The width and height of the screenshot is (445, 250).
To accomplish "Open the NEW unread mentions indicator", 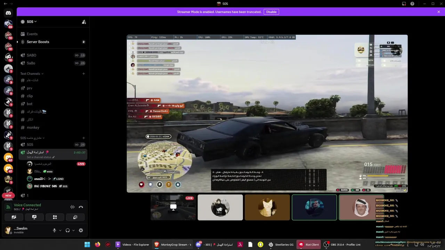I will click(x=8, y=195).
